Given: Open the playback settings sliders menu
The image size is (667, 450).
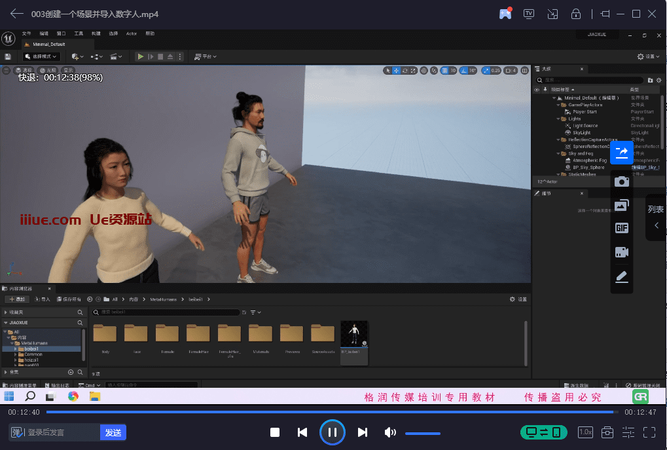Looking at the screenshot, I should (628, 432).
